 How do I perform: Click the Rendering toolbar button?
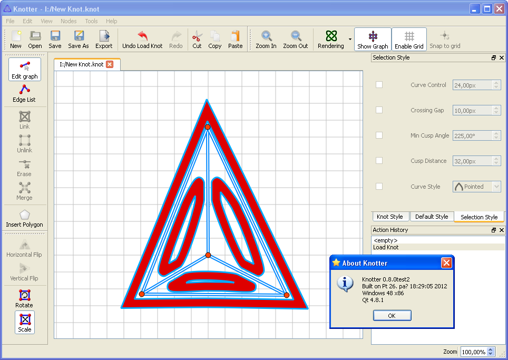pos(331,40)
